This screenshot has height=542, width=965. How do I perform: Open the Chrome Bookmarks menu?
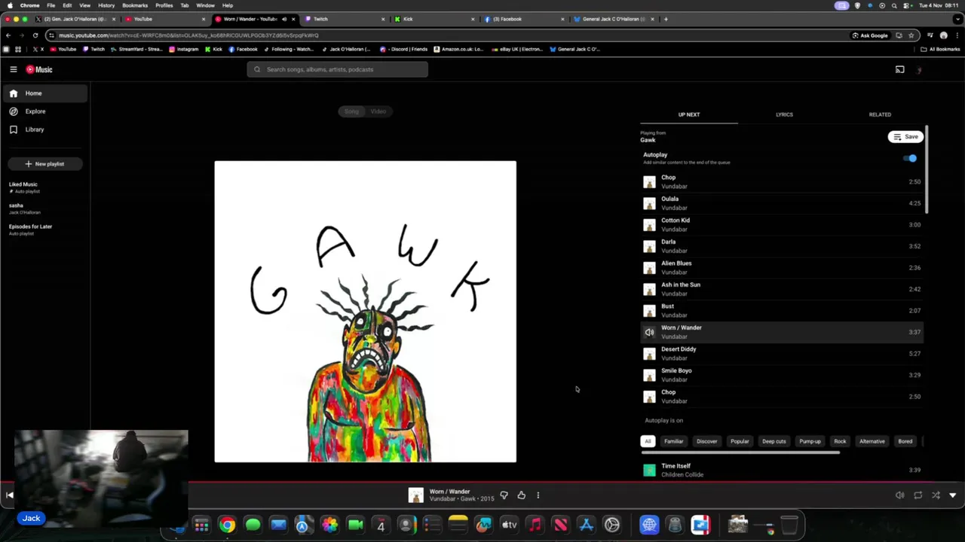(135, 5)
